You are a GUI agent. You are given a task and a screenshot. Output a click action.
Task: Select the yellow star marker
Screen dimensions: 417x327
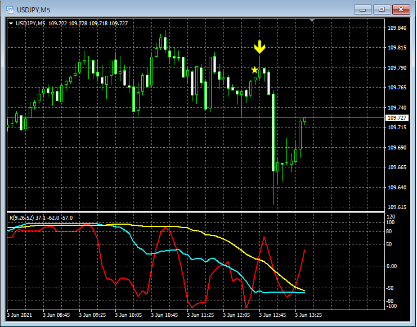click(x=254, y=70)
